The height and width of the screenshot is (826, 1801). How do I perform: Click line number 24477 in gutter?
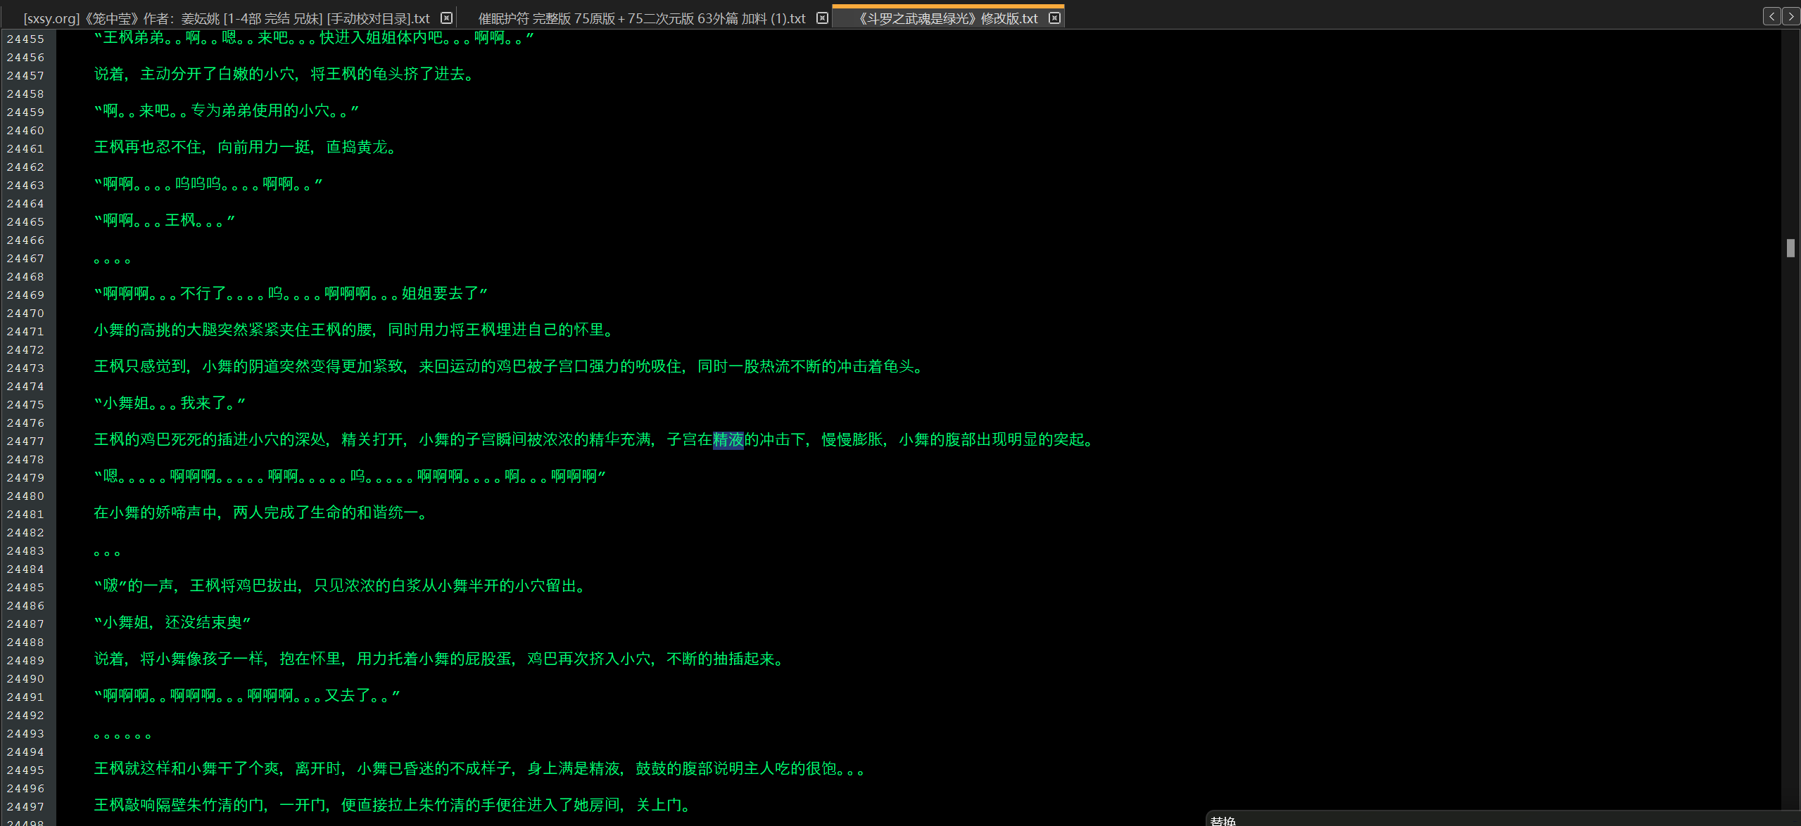(25, 441)
